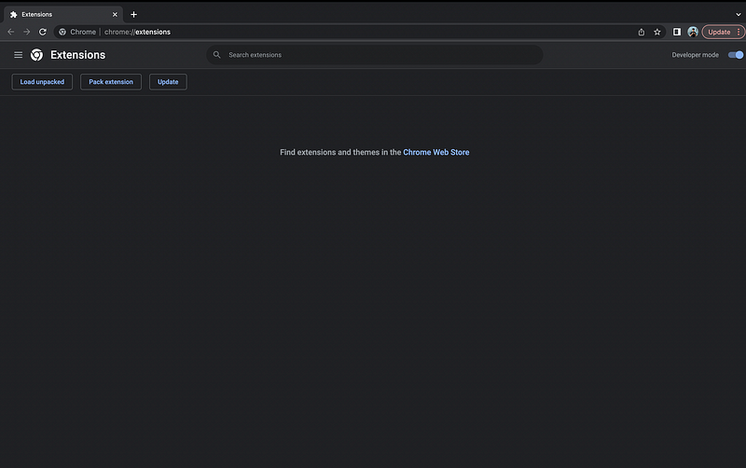Click the forward navigation arrow
746x468 pixels.
coord(26,32)
